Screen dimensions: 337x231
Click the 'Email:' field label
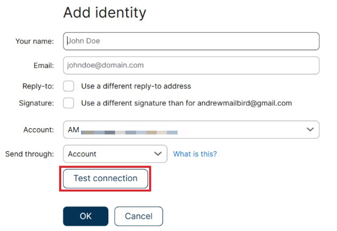click(43, 65)
